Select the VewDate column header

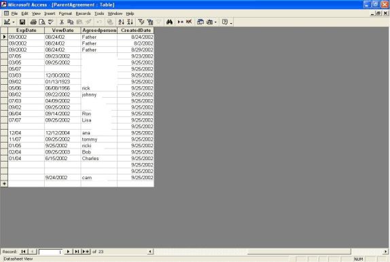pyautogui.click(x=63, y=31)
